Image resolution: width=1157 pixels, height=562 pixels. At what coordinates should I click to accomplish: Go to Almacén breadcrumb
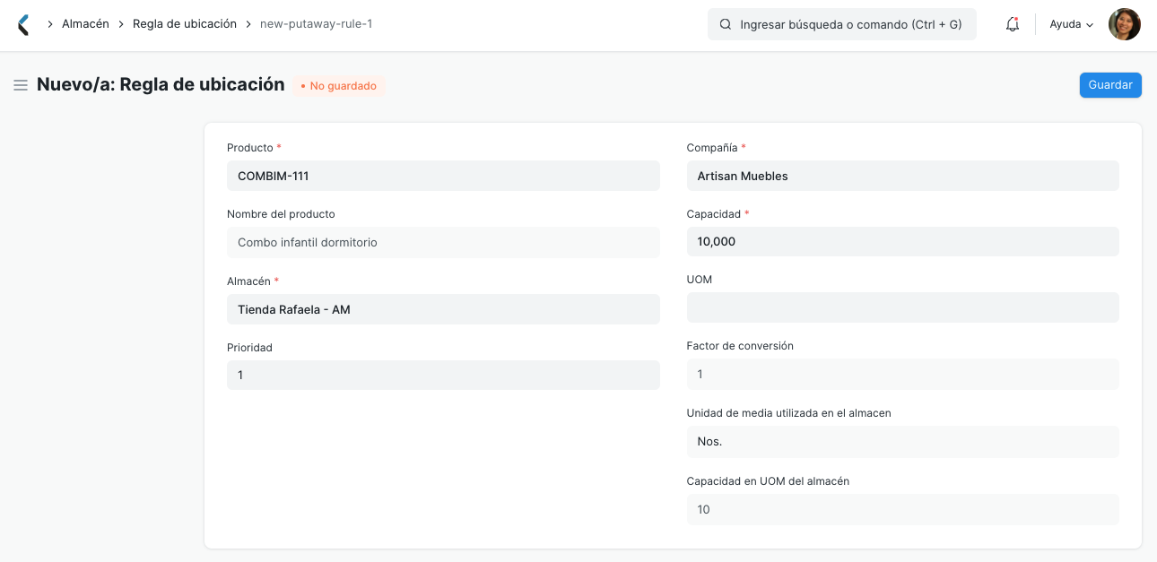[x=85, y=24]
